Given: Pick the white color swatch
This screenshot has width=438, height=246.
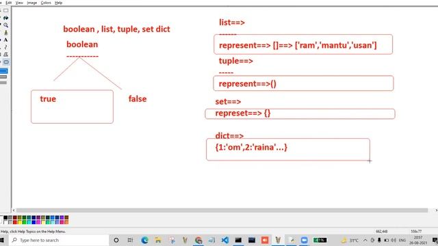Looking at the screenshot, I should [x=5, y=222].
